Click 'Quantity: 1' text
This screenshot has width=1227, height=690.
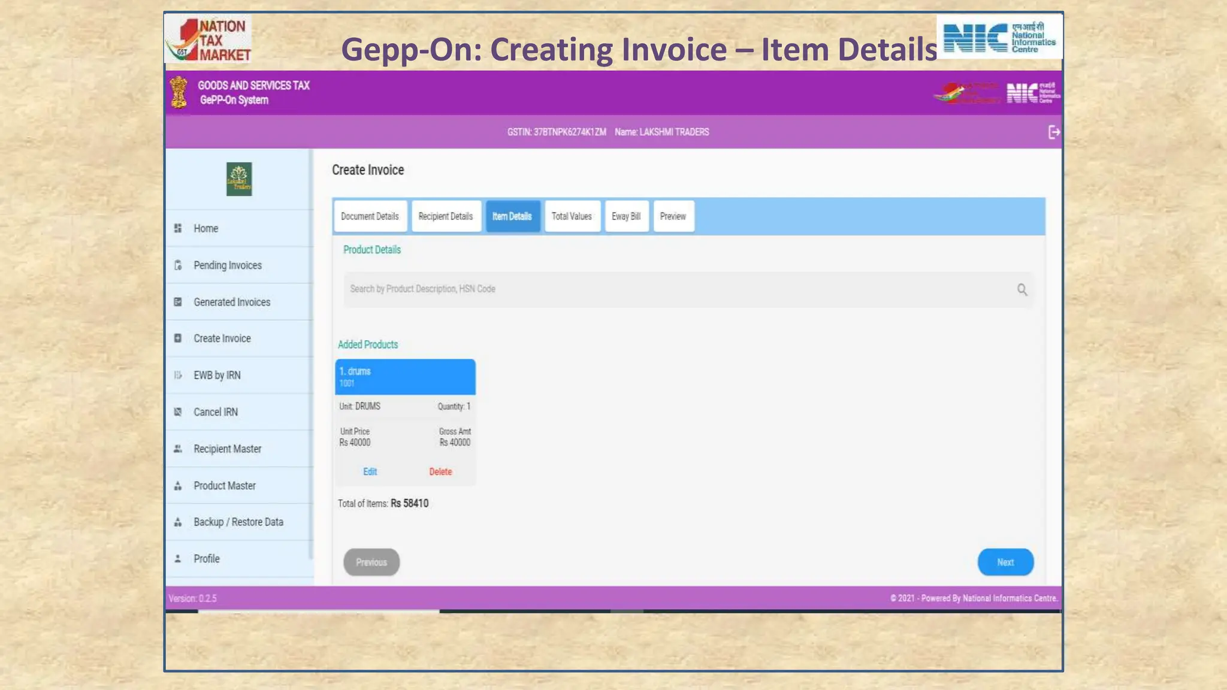[454, 407]
